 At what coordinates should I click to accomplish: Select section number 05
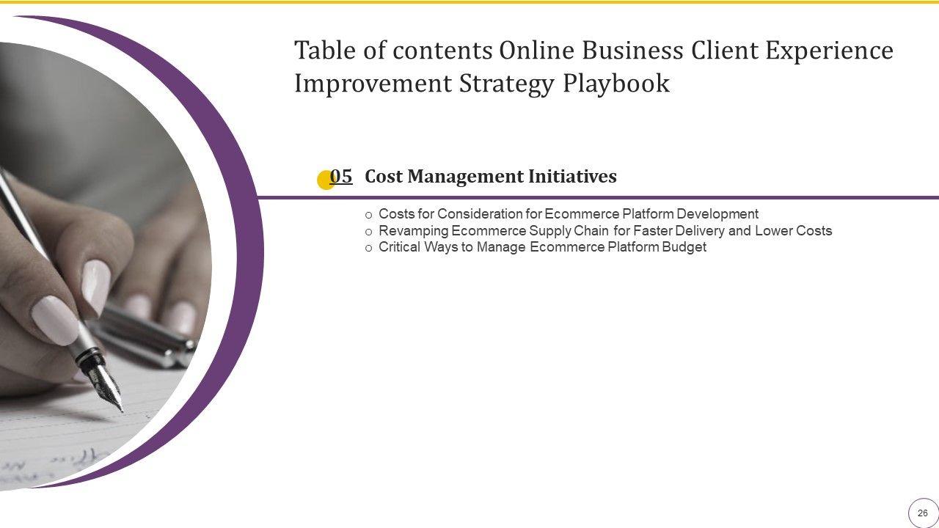point(341,176)
